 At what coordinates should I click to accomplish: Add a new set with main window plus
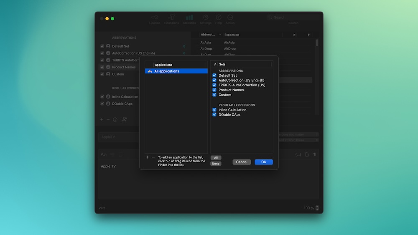102,119
